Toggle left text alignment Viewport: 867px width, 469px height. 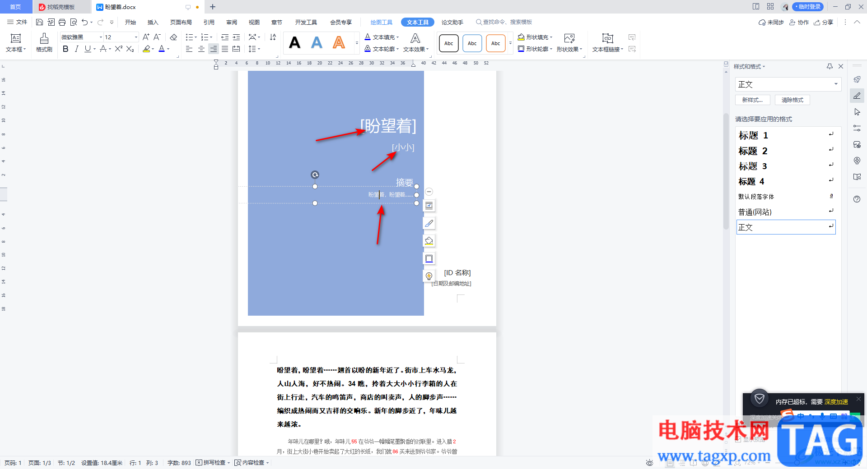click(x=189, y=49)
